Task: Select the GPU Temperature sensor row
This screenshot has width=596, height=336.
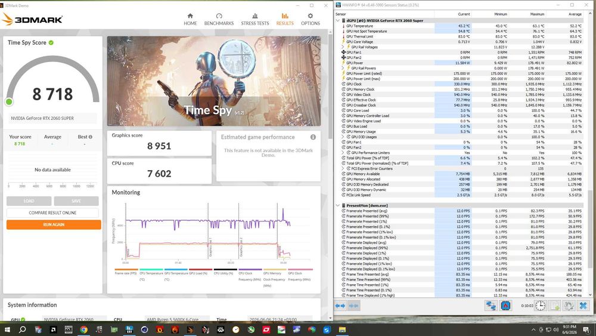Action: (460, 26)
